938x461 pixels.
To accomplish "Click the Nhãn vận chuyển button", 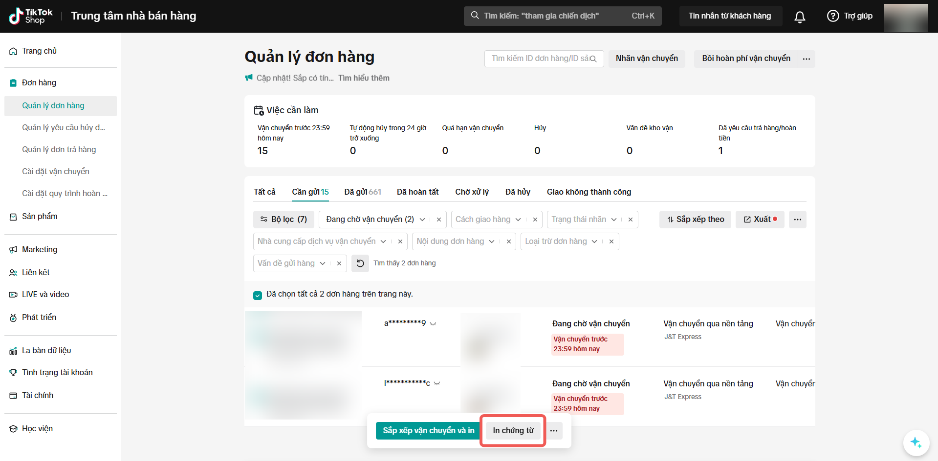I will tap(647, 59).
